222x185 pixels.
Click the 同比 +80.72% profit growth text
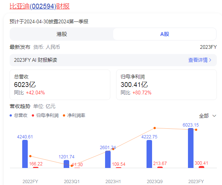click(136, 93)
